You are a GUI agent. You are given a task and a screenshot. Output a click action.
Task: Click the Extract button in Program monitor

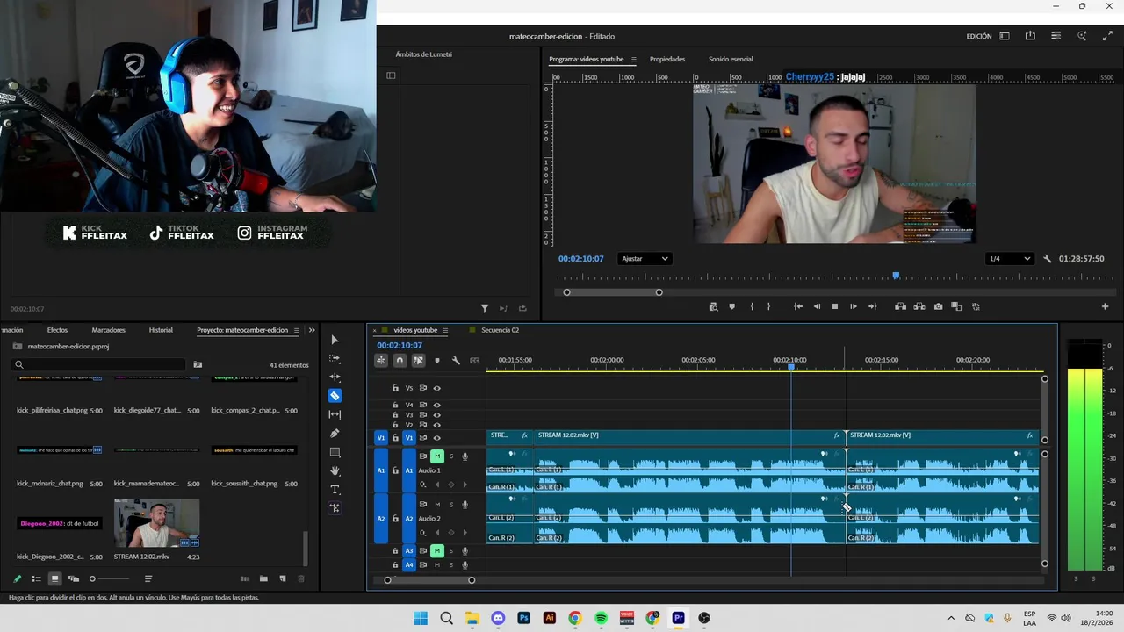pos(919,306)
